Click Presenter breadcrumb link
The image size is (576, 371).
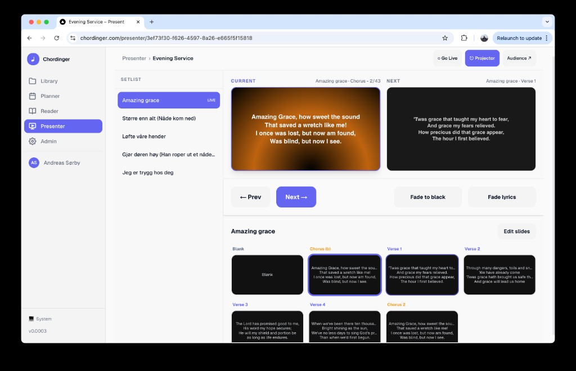click(x=134, y=58)
